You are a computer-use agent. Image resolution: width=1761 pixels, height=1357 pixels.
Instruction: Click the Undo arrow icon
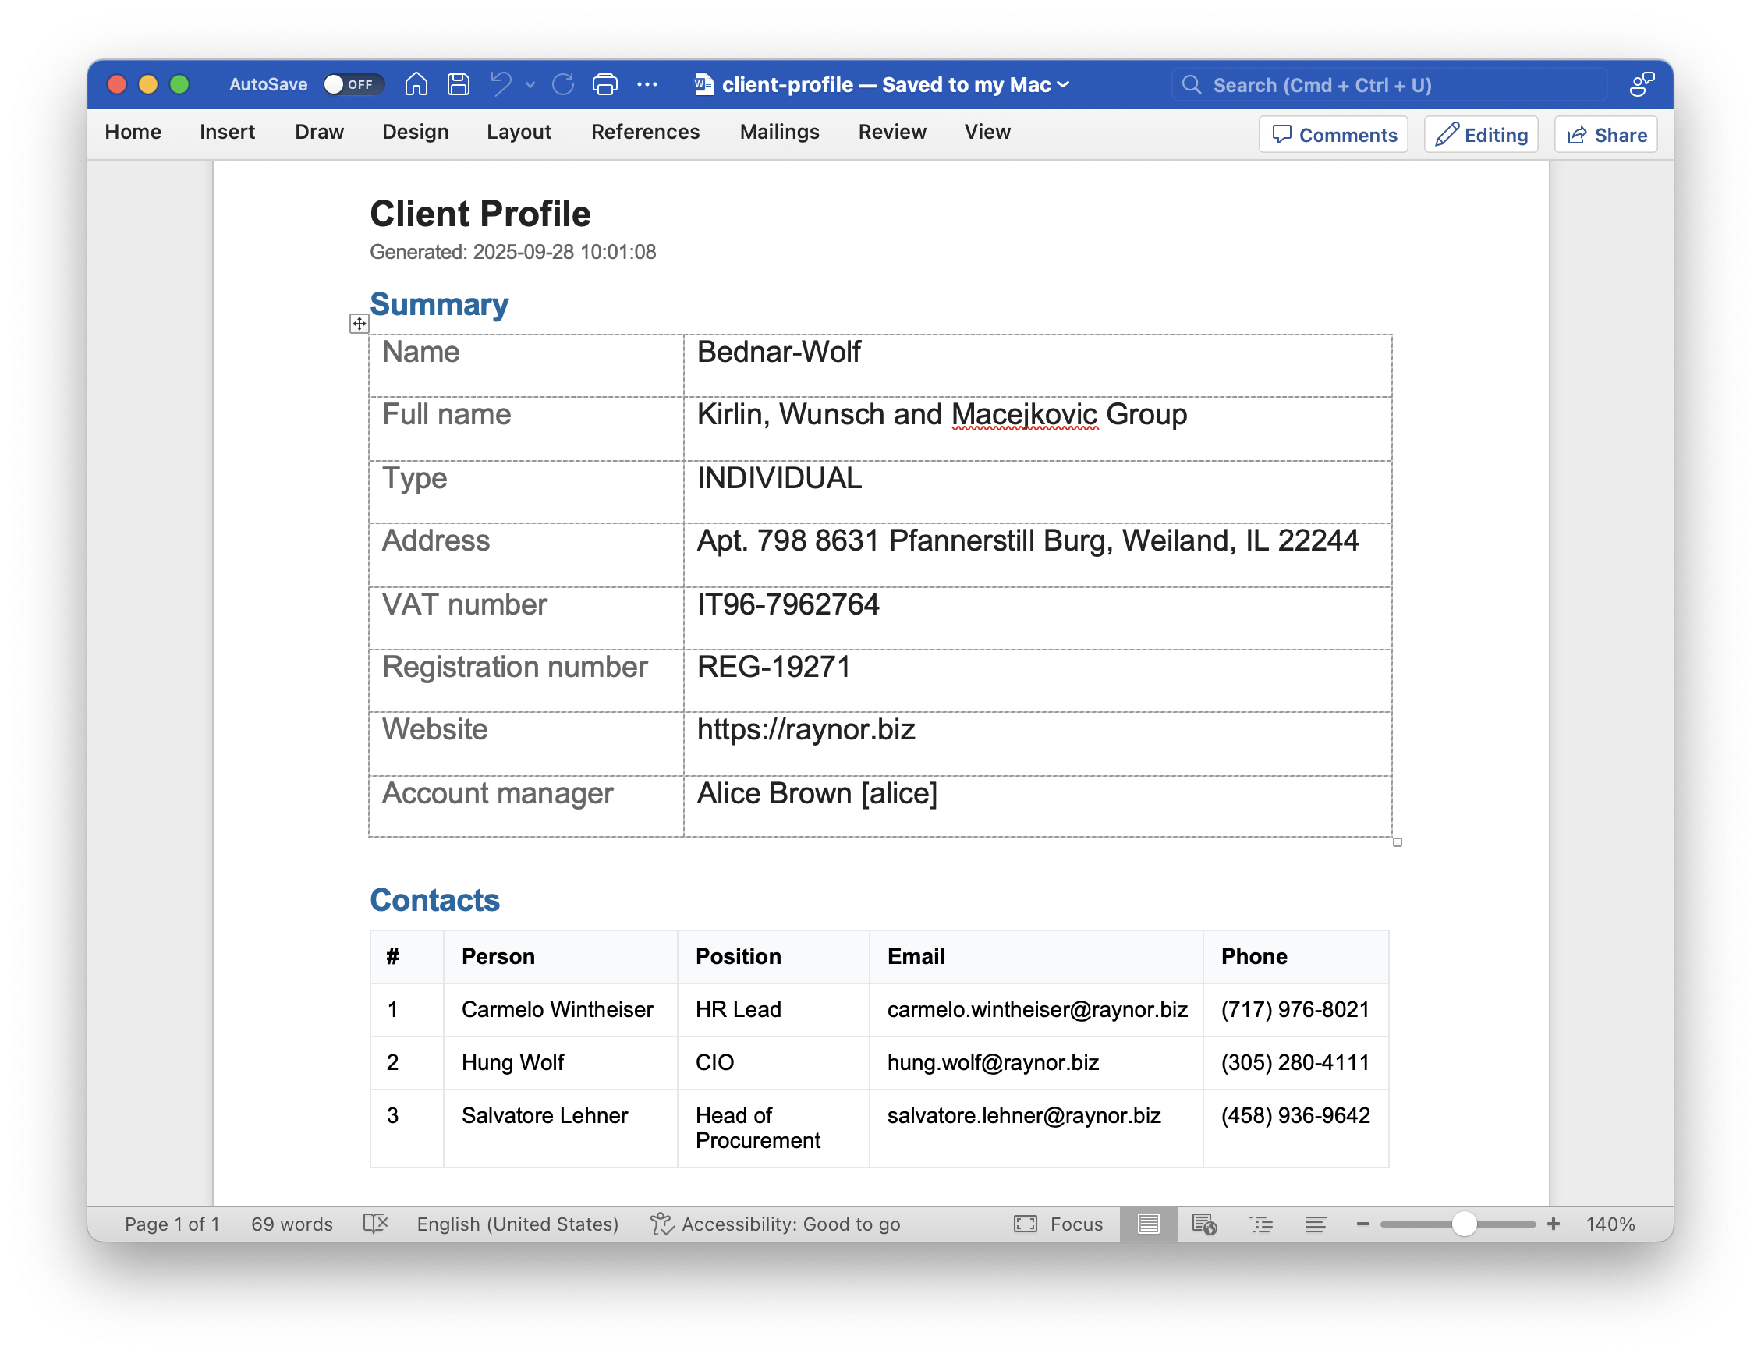(x=501, y=84)
